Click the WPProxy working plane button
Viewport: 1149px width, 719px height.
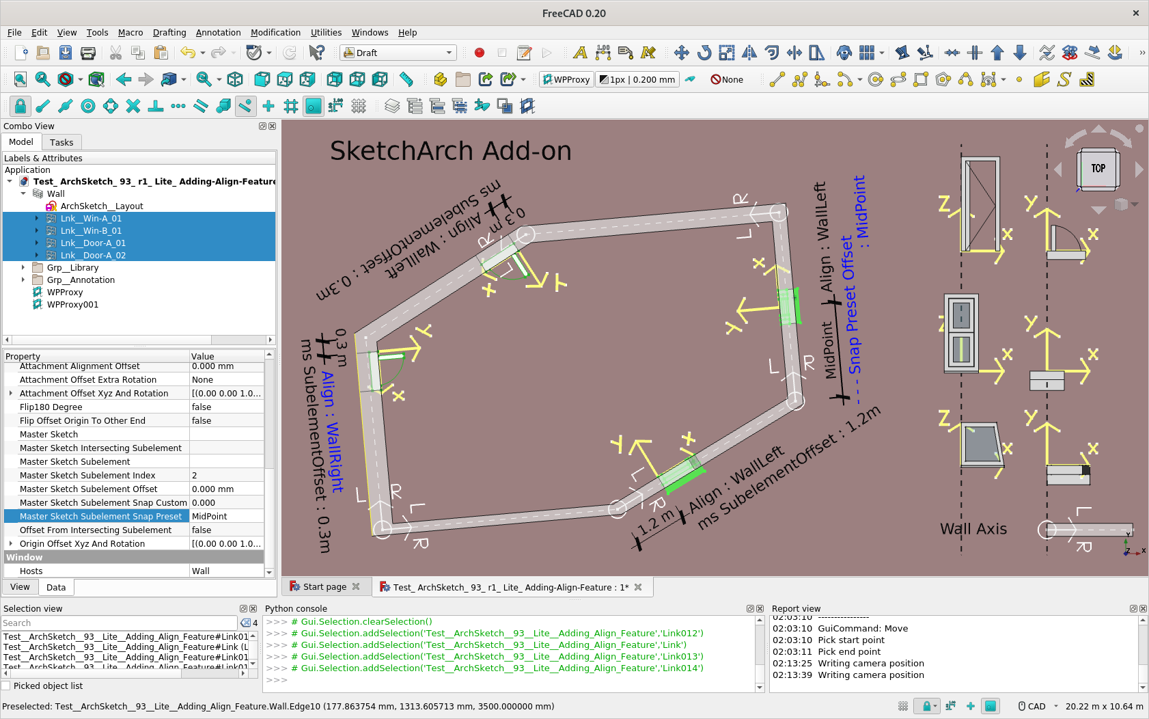(566, 79)
